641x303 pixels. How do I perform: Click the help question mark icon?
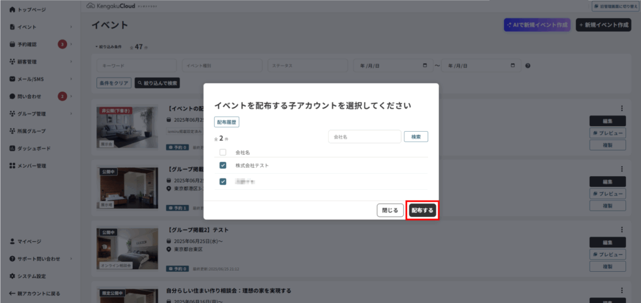[x=528, y=66]
